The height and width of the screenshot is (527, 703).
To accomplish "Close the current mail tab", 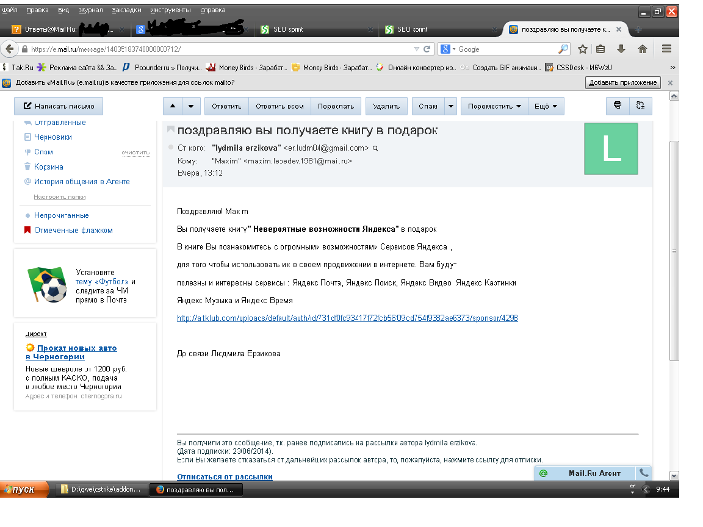I will [619, 29].
